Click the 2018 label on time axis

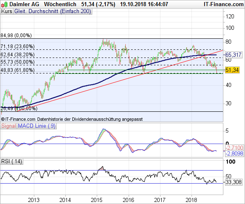[x=192, y=200]
